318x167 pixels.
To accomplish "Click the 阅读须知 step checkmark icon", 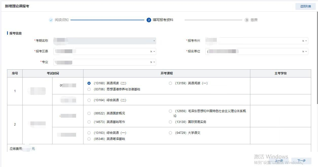I will (x=51, y=20).
